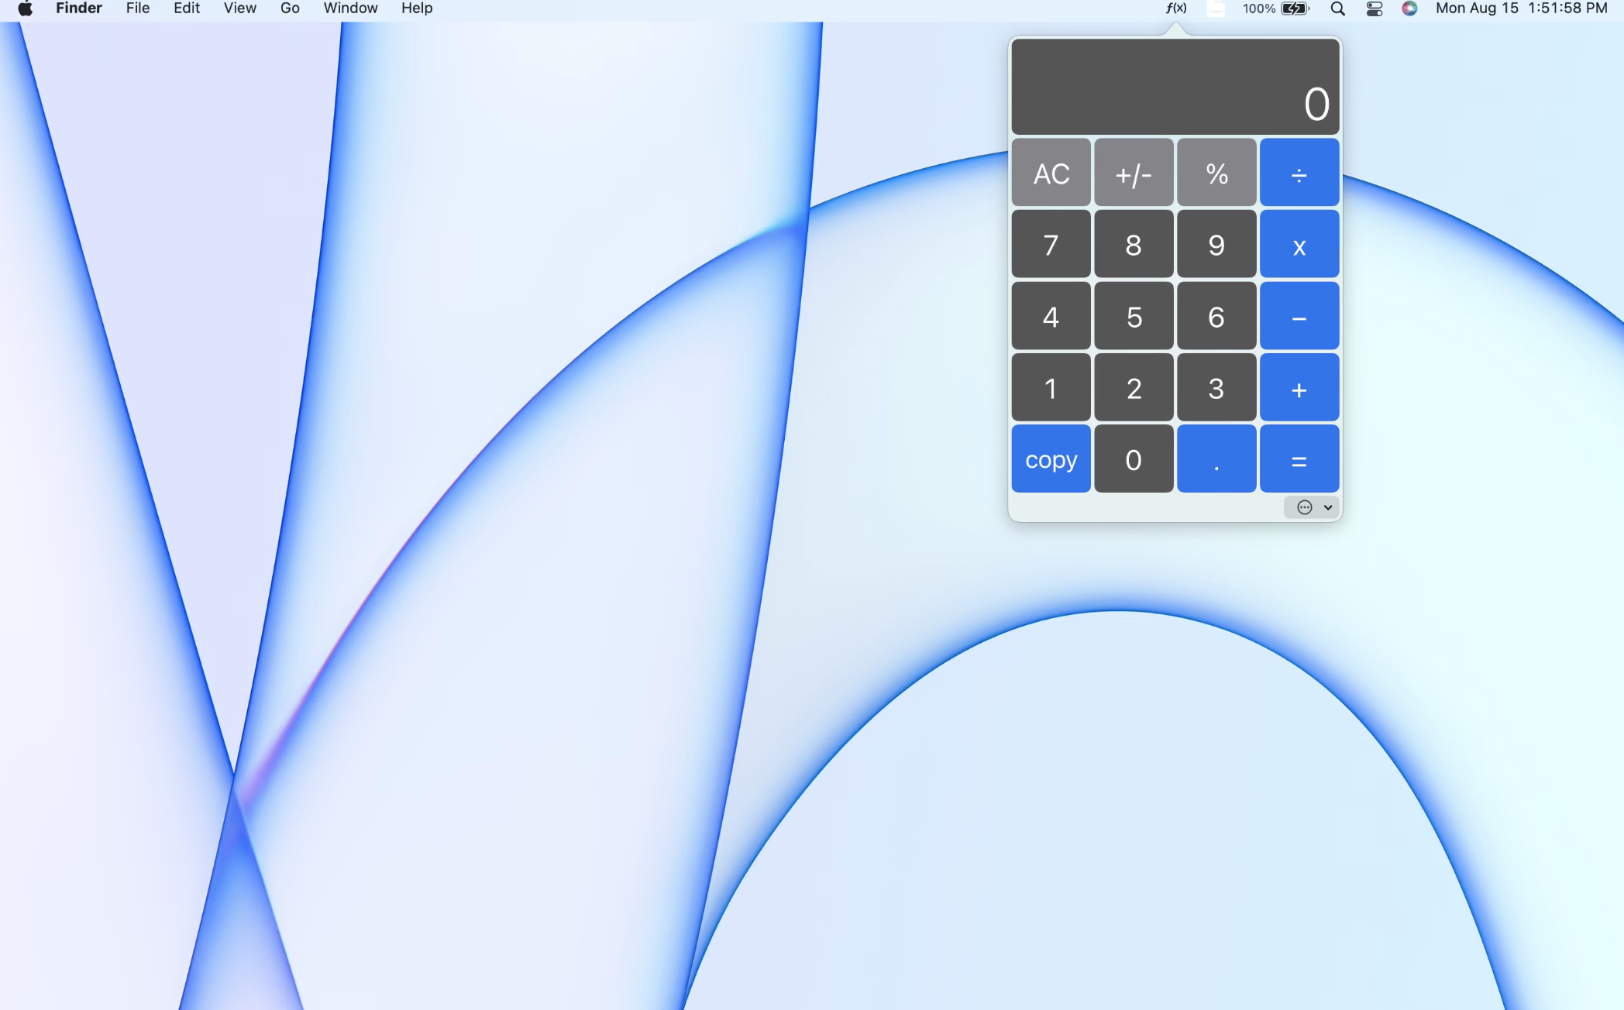The width and height of the screenshot is (1624, 1010).
Task: Open the Go menu
Action: tap(290, 9)
